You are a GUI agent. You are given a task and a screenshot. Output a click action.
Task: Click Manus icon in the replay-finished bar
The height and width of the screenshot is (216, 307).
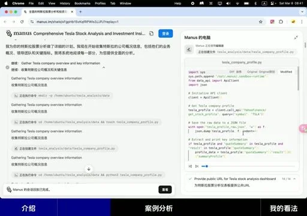(9, 190)
